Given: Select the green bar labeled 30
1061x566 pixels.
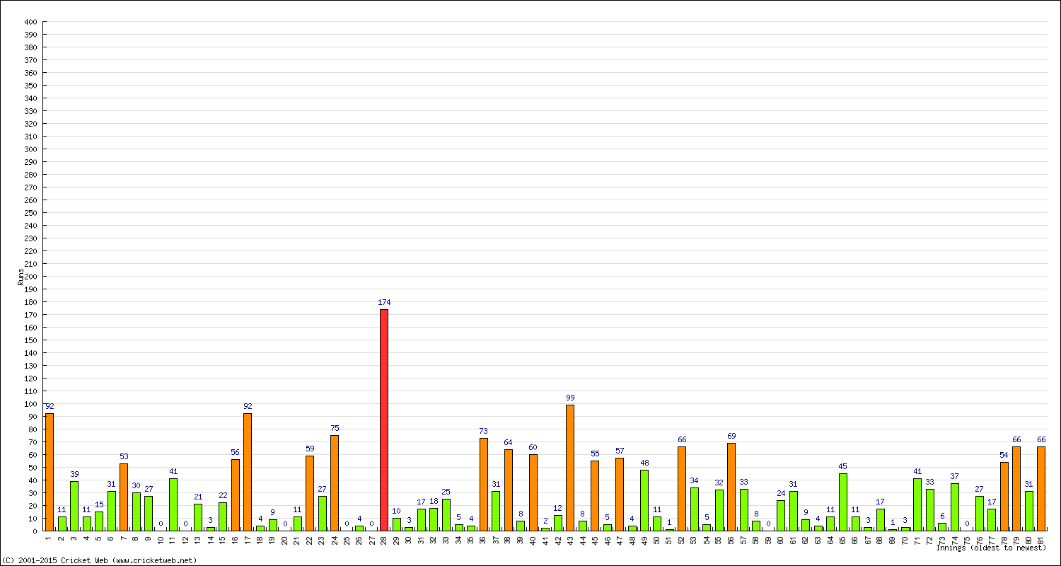Looking at the screenshot, I should [x=137, y=512].
